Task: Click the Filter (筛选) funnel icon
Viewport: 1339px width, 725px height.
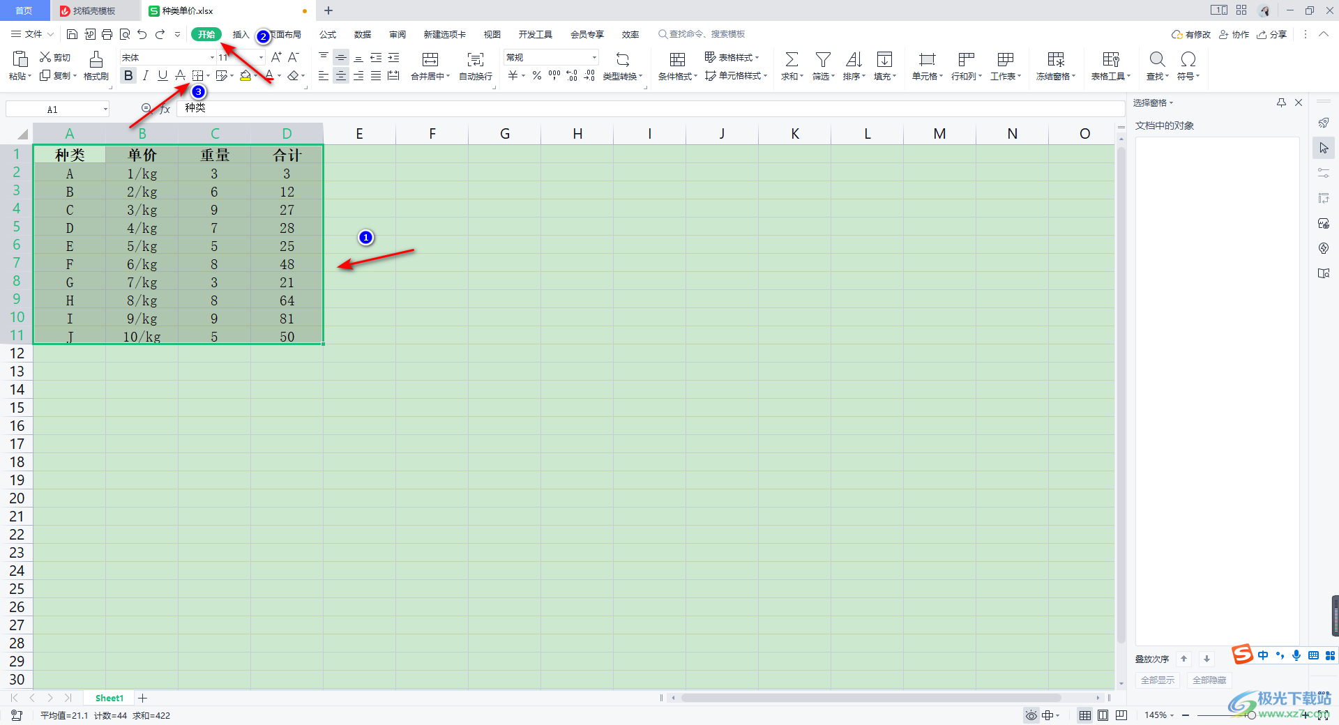Action: [x=823, y=59]
